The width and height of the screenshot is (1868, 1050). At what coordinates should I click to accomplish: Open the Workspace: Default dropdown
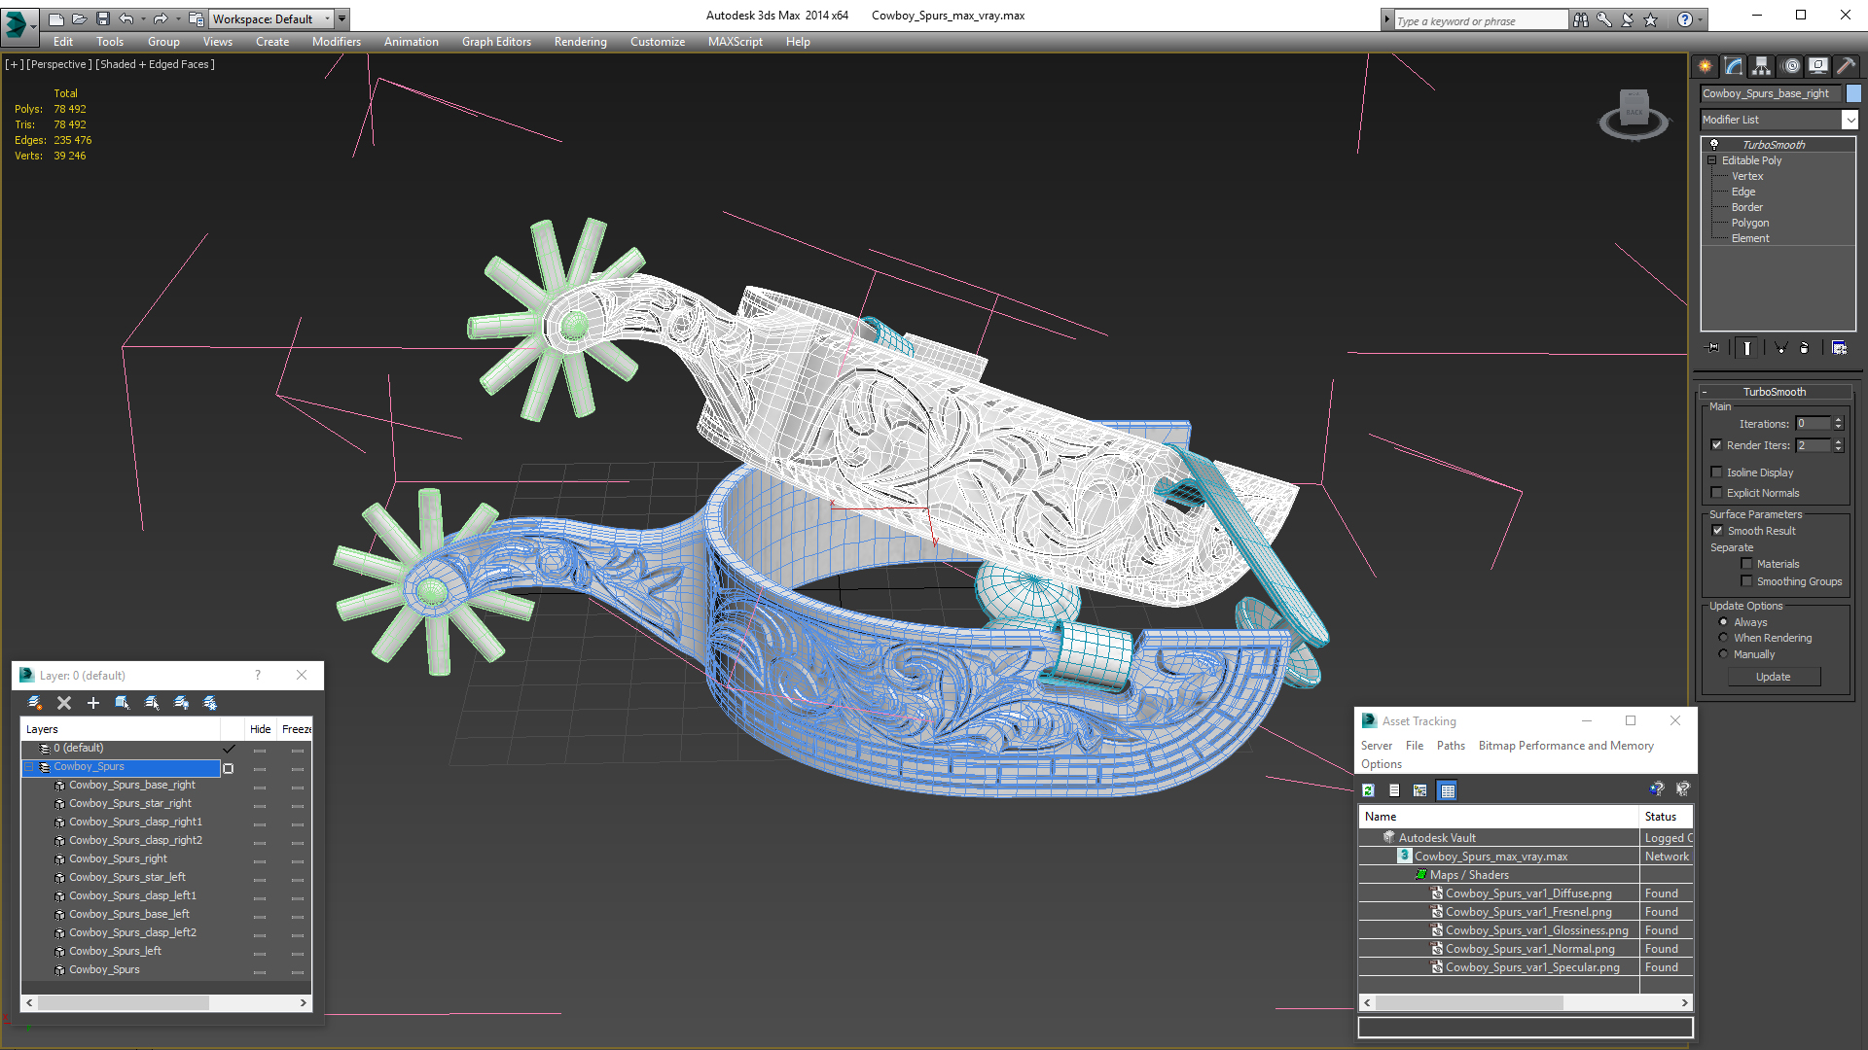271,18
